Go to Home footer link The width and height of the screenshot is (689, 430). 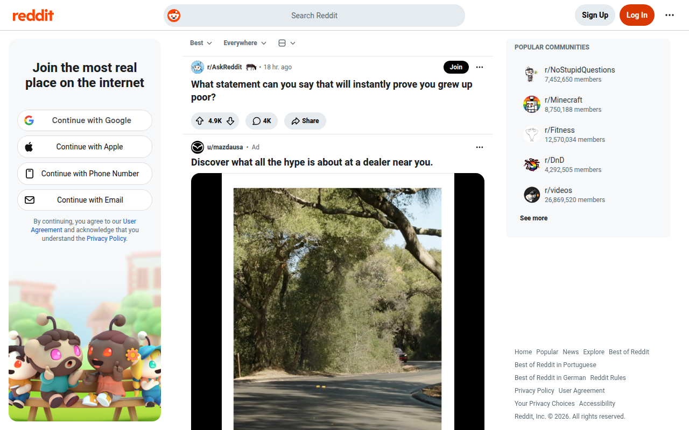click(523, 352)
